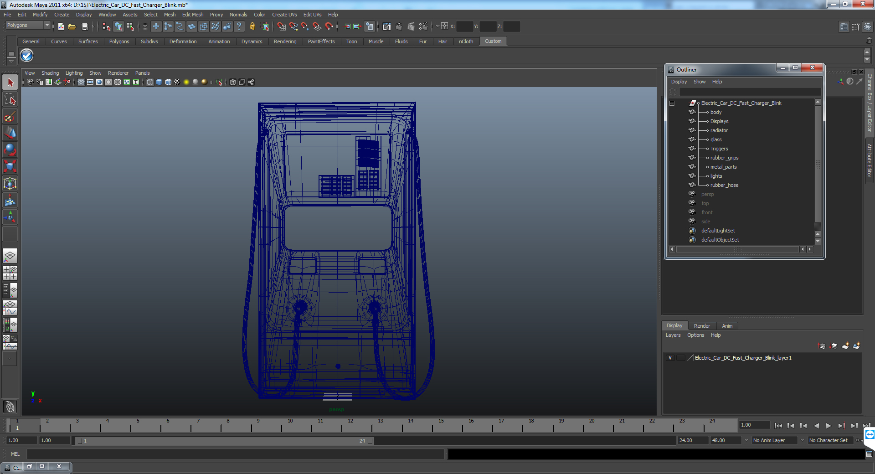Pick the Show Manipulator tool
This screenshot has width=875, height=474.
pos(10,217)
